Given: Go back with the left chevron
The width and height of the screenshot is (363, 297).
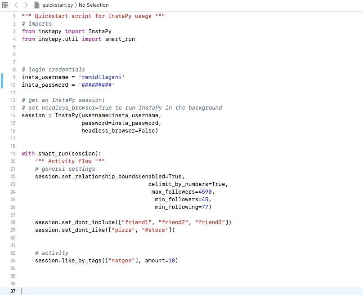Looking at the screenshot, I should (16, 5).
